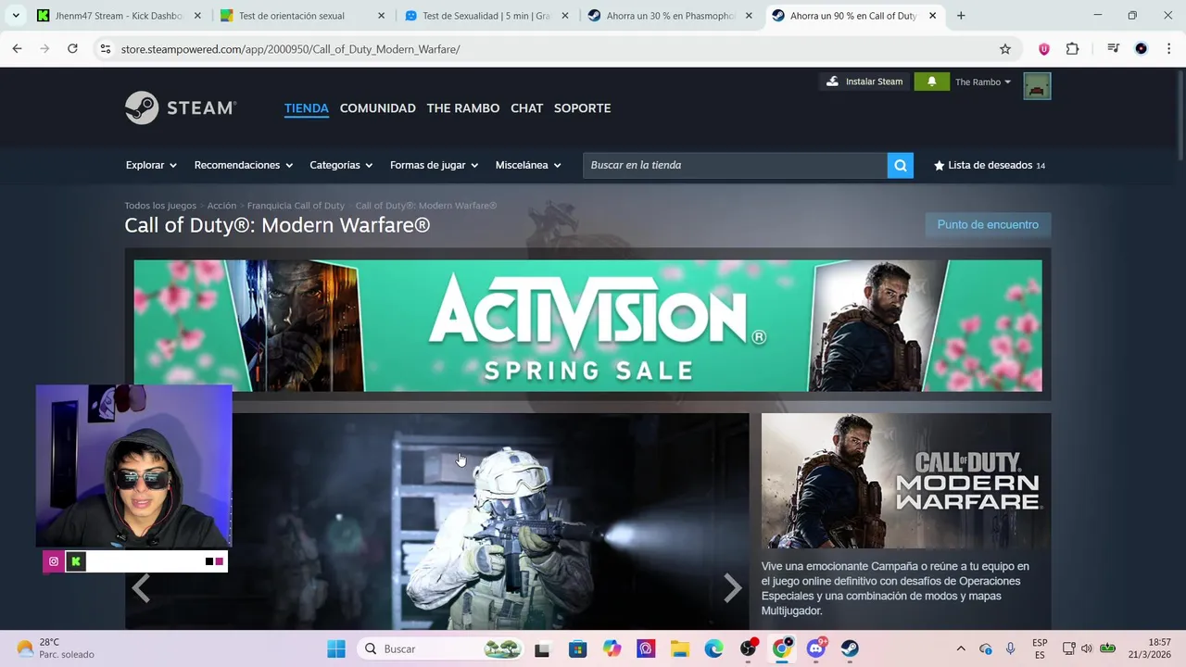The image size is (1186, 667).
Task: Open Discord from the taskbar
Action: point(816,648)
